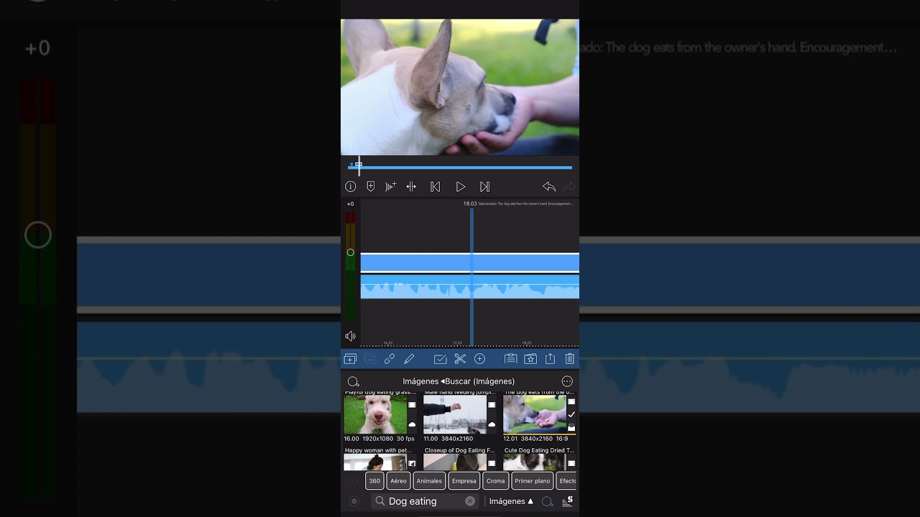Open the Playful dog eating grass thumbnail
This screenshot has width=920, height=517.
(375, 414)
